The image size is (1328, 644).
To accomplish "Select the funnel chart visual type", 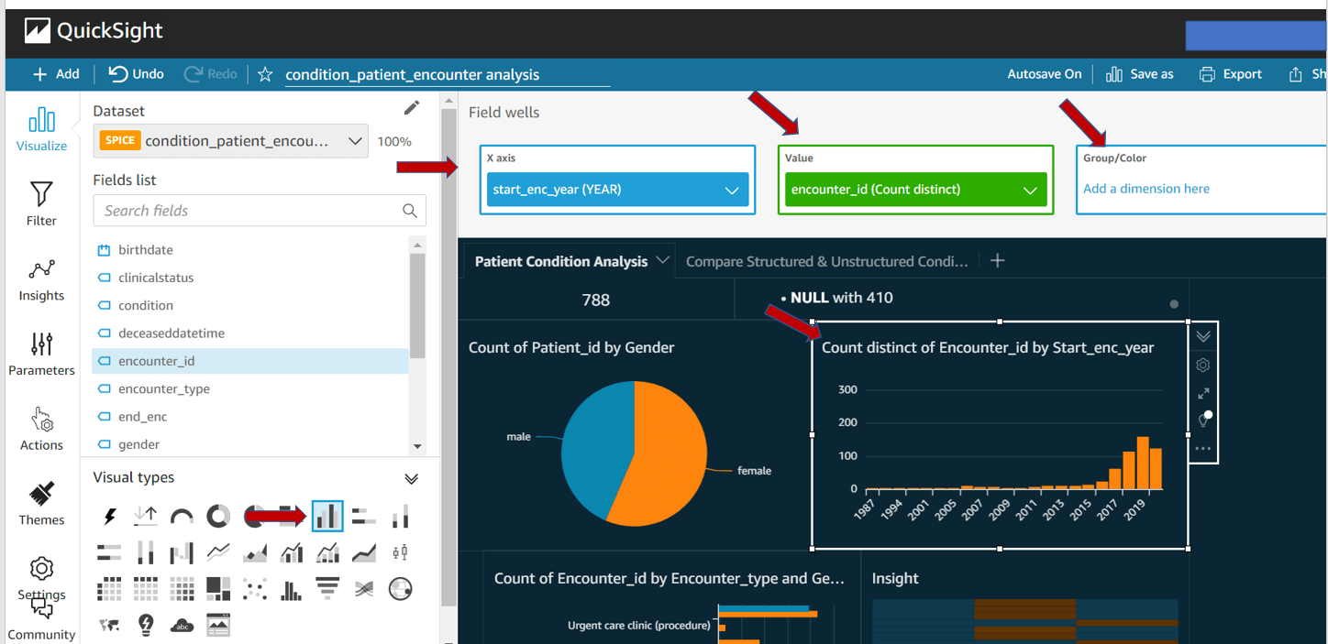I will coord(327,587).
